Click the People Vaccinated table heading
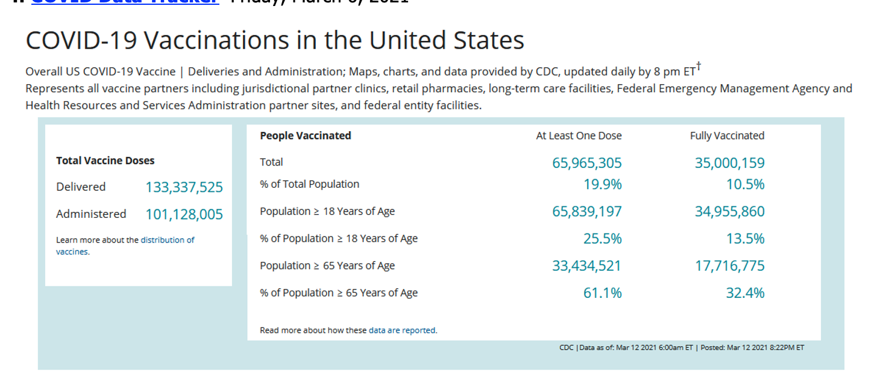 (306, 136)
